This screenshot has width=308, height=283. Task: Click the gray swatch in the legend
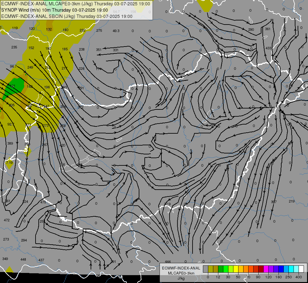click(x=206, y=269)
